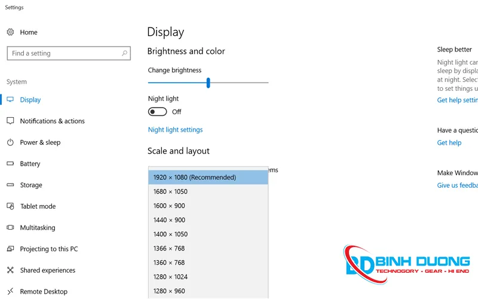Click Get help setting it up link

click(x=457, y=100)
